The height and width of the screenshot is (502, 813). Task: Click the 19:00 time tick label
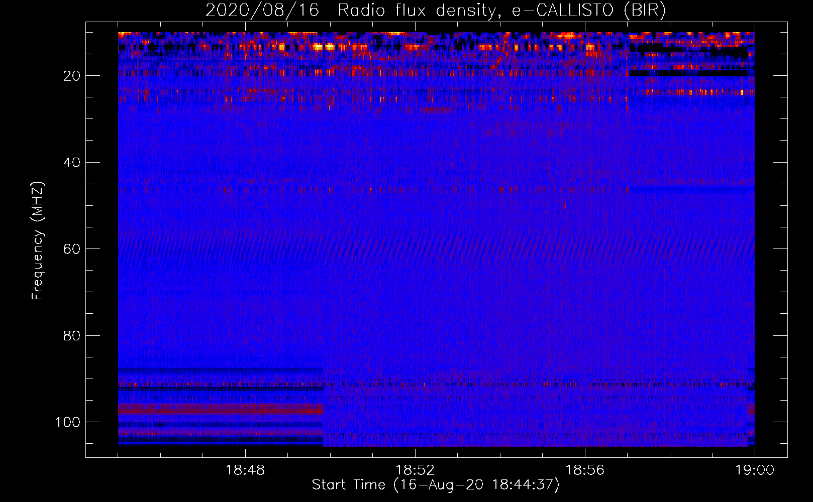click(x=755, y=470)
